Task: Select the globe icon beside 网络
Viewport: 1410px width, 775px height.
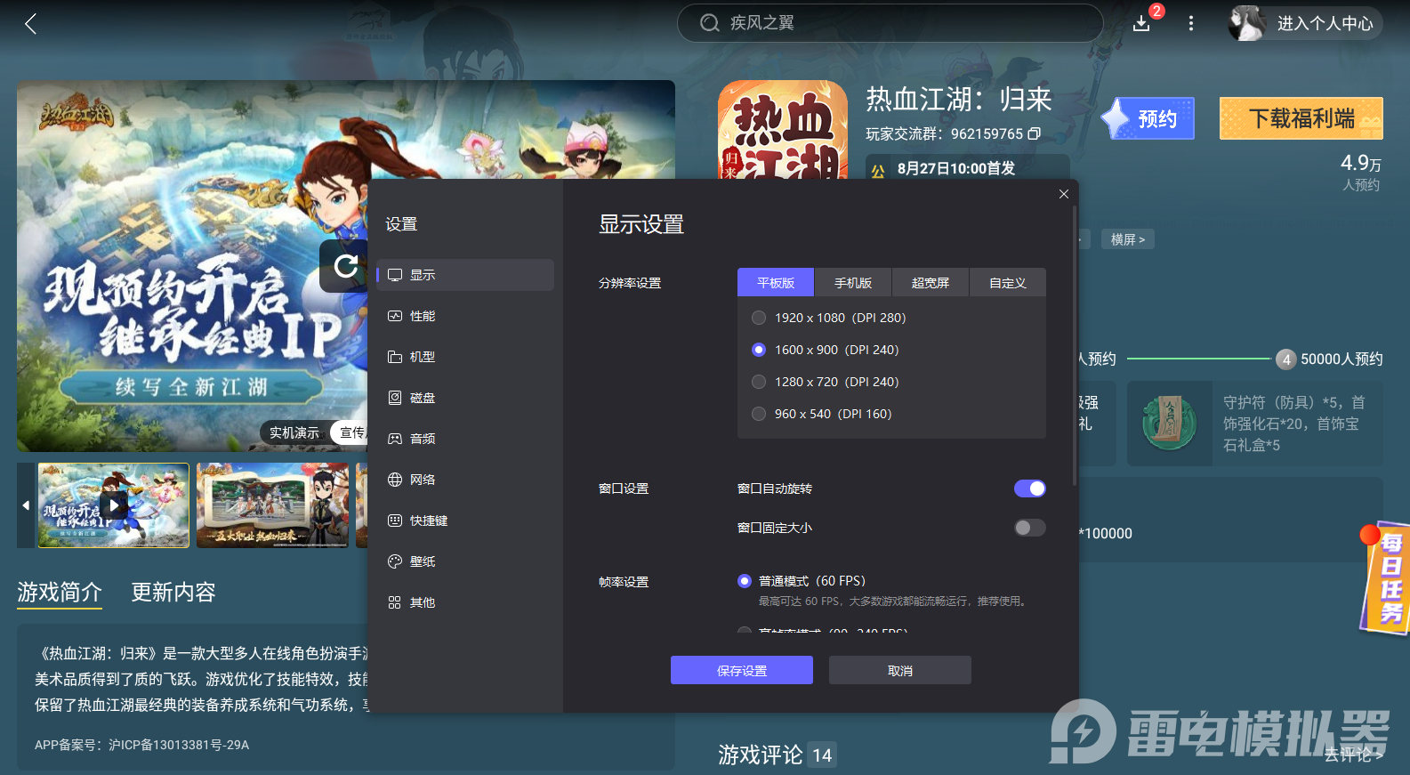Action: (395, 480)
